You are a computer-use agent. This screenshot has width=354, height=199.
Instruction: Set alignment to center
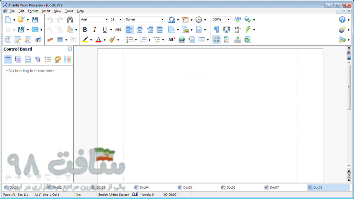[x=140, y=30]
